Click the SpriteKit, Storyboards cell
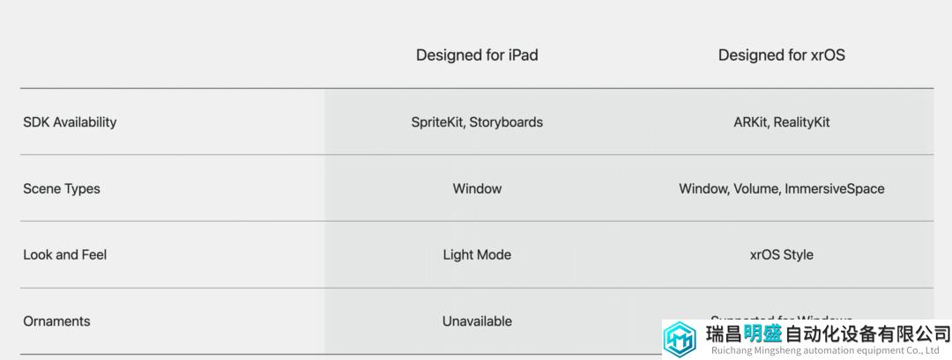 477,121
